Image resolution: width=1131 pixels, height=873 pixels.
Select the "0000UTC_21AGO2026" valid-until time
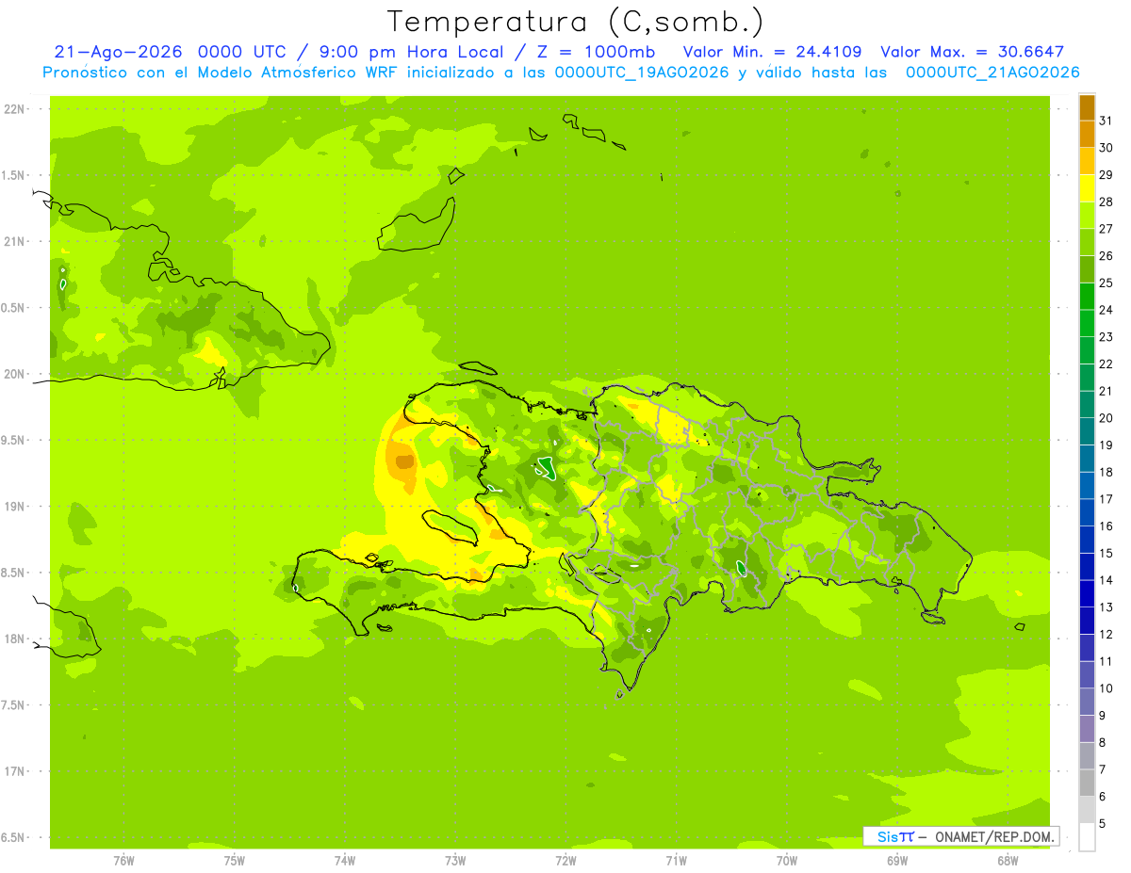coord(992,73)
